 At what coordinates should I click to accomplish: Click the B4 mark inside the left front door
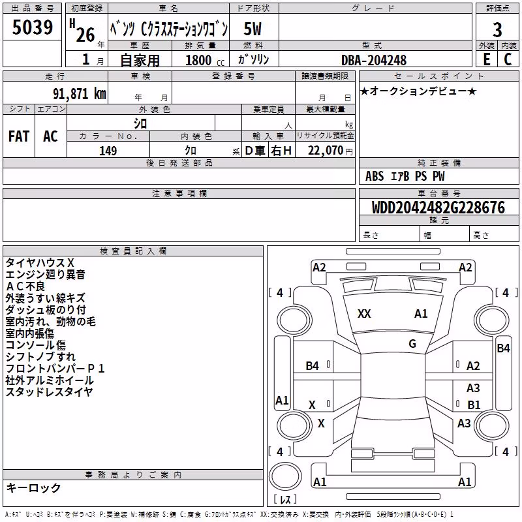(313, 366)
